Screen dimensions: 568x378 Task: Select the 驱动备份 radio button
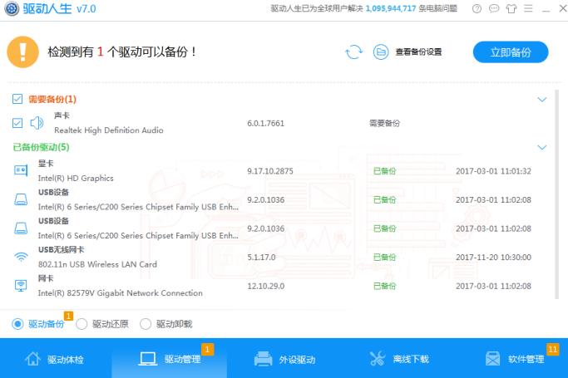click(17, 324)
